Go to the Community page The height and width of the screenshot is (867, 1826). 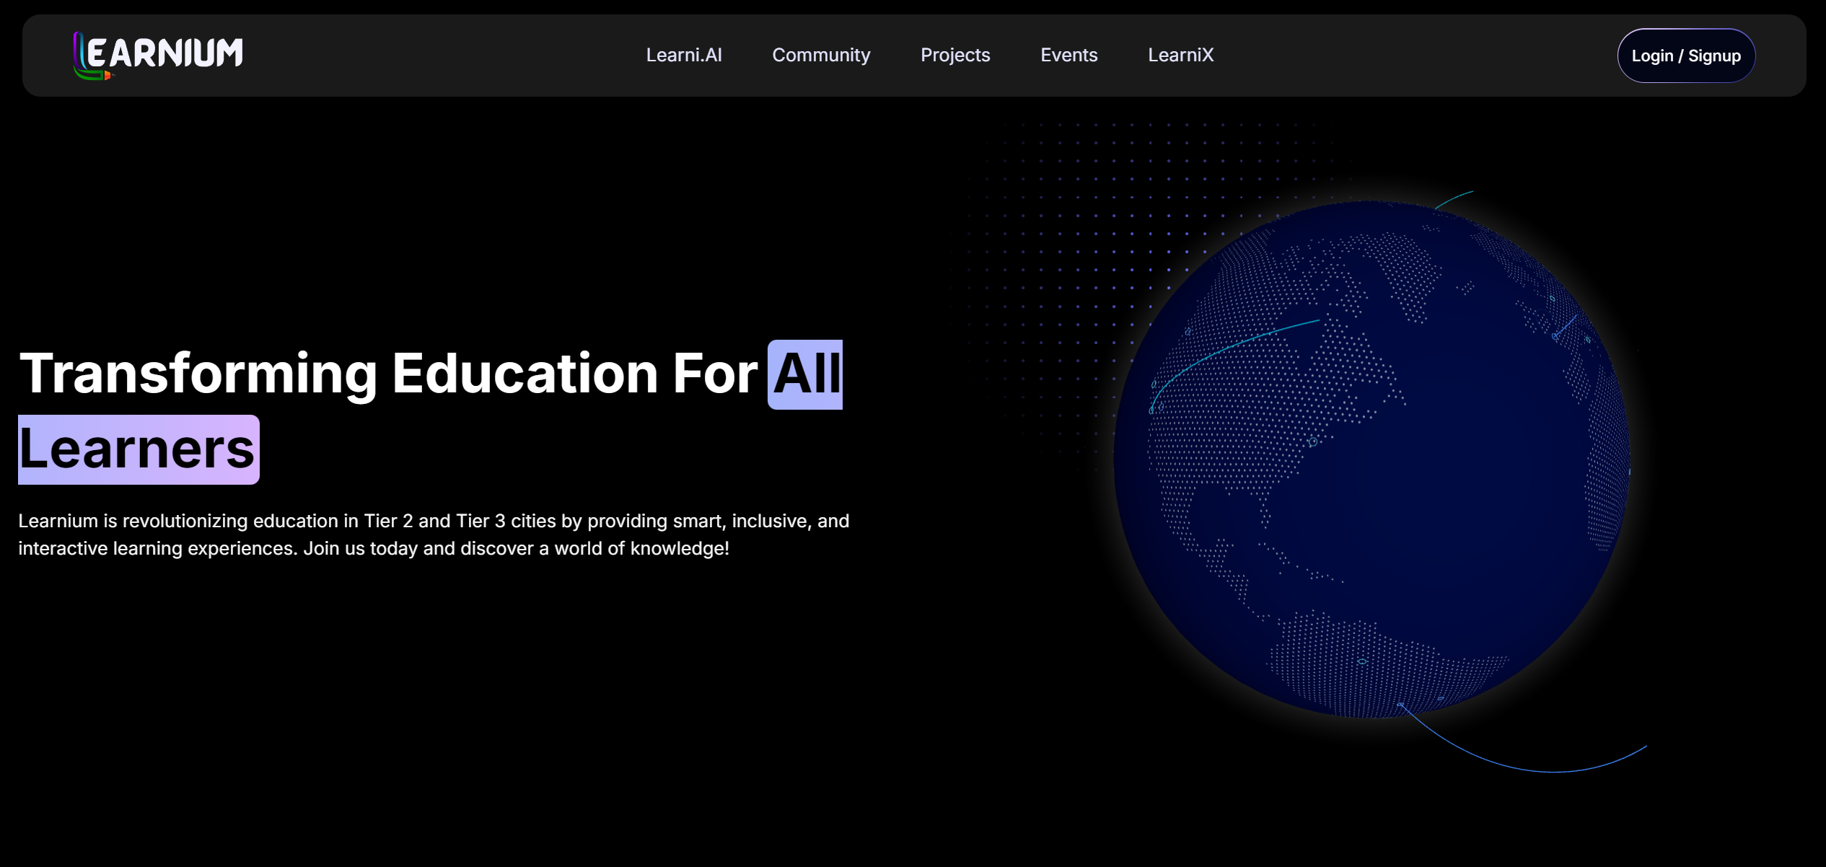tap(821, 55)
